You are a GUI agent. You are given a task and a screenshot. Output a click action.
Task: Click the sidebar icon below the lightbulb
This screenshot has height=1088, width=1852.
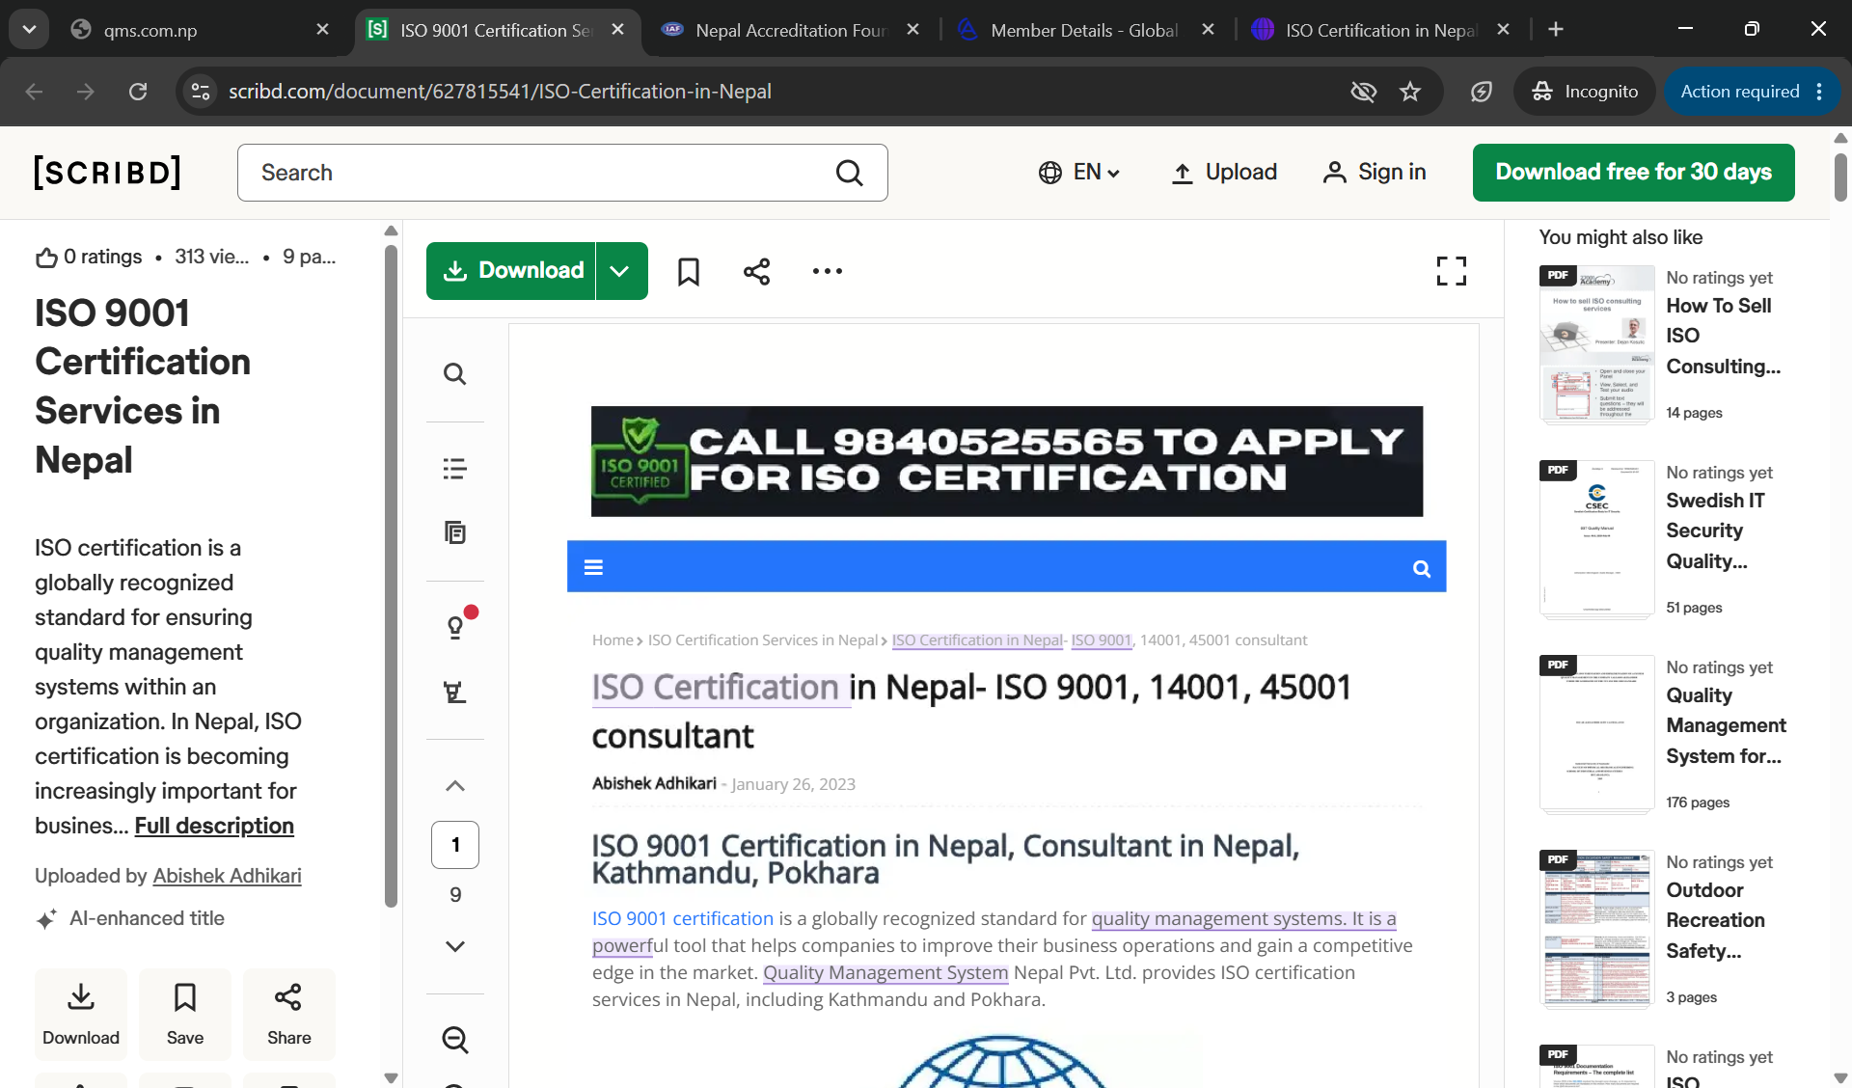point(454,692)
